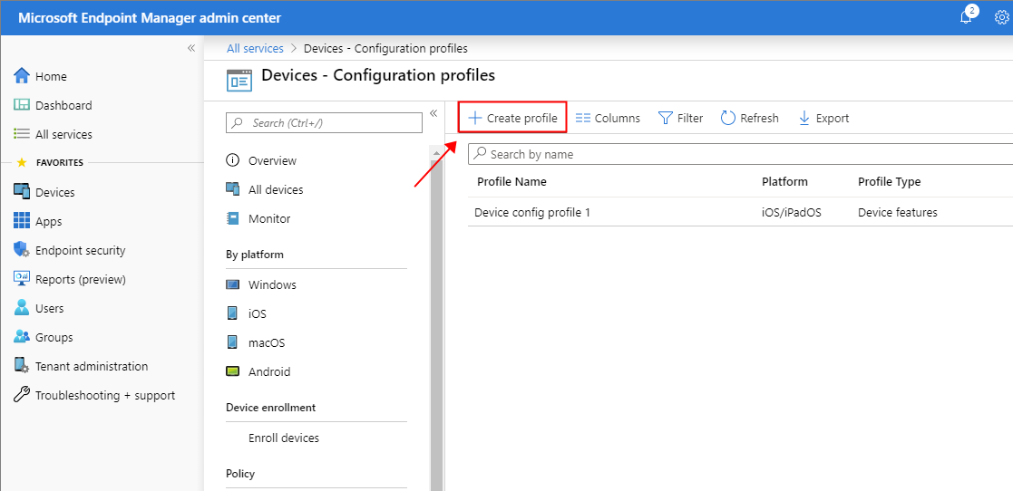Image resolution: width=1013 pixels, height=491 pixels.
Task: Open the Columns chooser
Action: (608, 118)
